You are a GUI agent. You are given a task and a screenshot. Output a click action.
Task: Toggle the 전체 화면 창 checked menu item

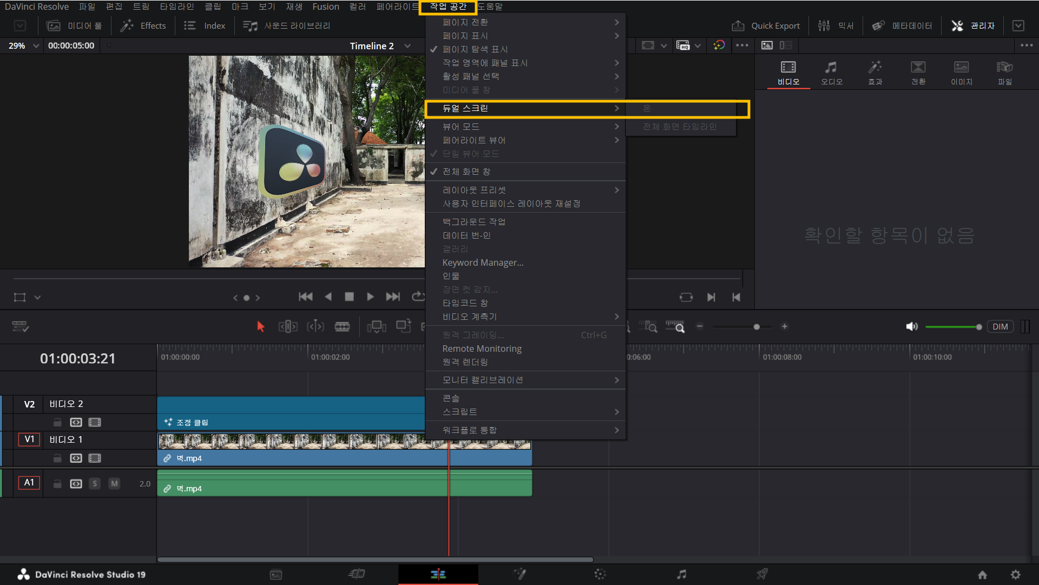pos(466,172)
